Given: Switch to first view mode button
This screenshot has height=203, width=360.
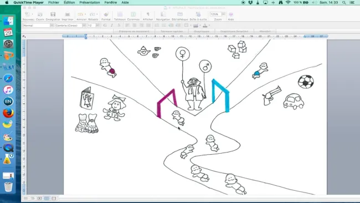Looking at the screenshot, I should pos(25,198).
